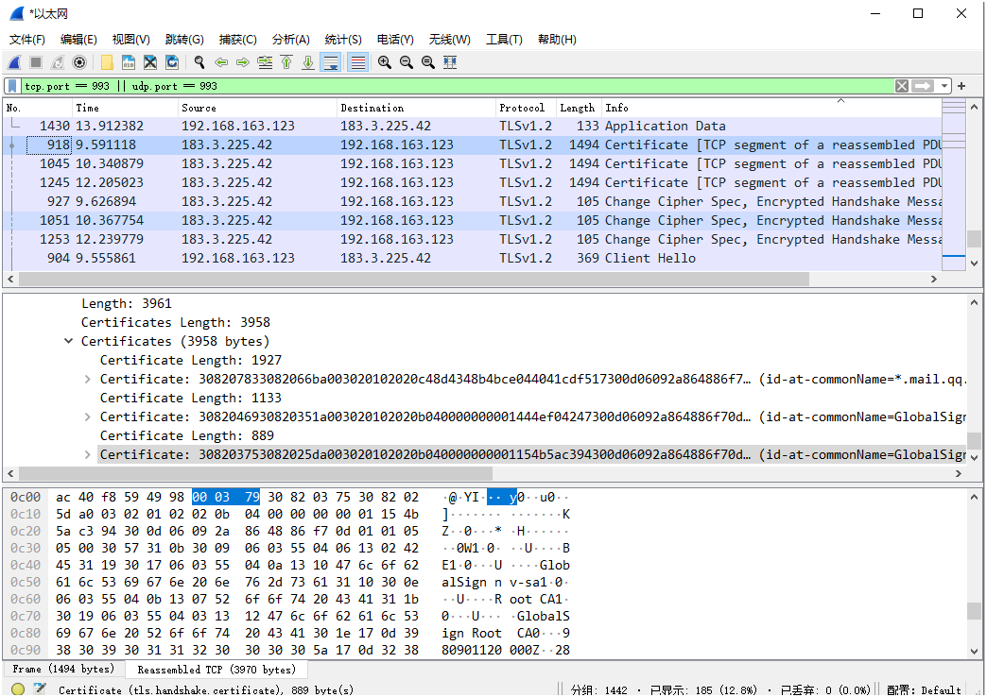
Task: Reset text to normal size
Action: point(428,62)
